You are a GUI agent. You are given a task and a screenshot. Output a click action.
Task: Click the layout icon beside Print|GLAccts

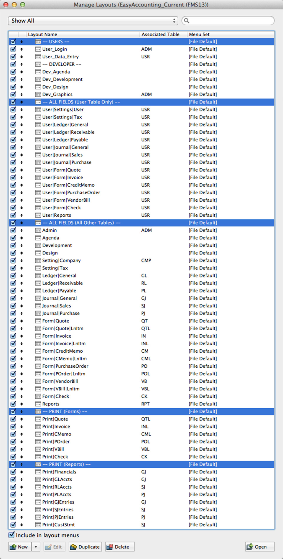[38, 479]
